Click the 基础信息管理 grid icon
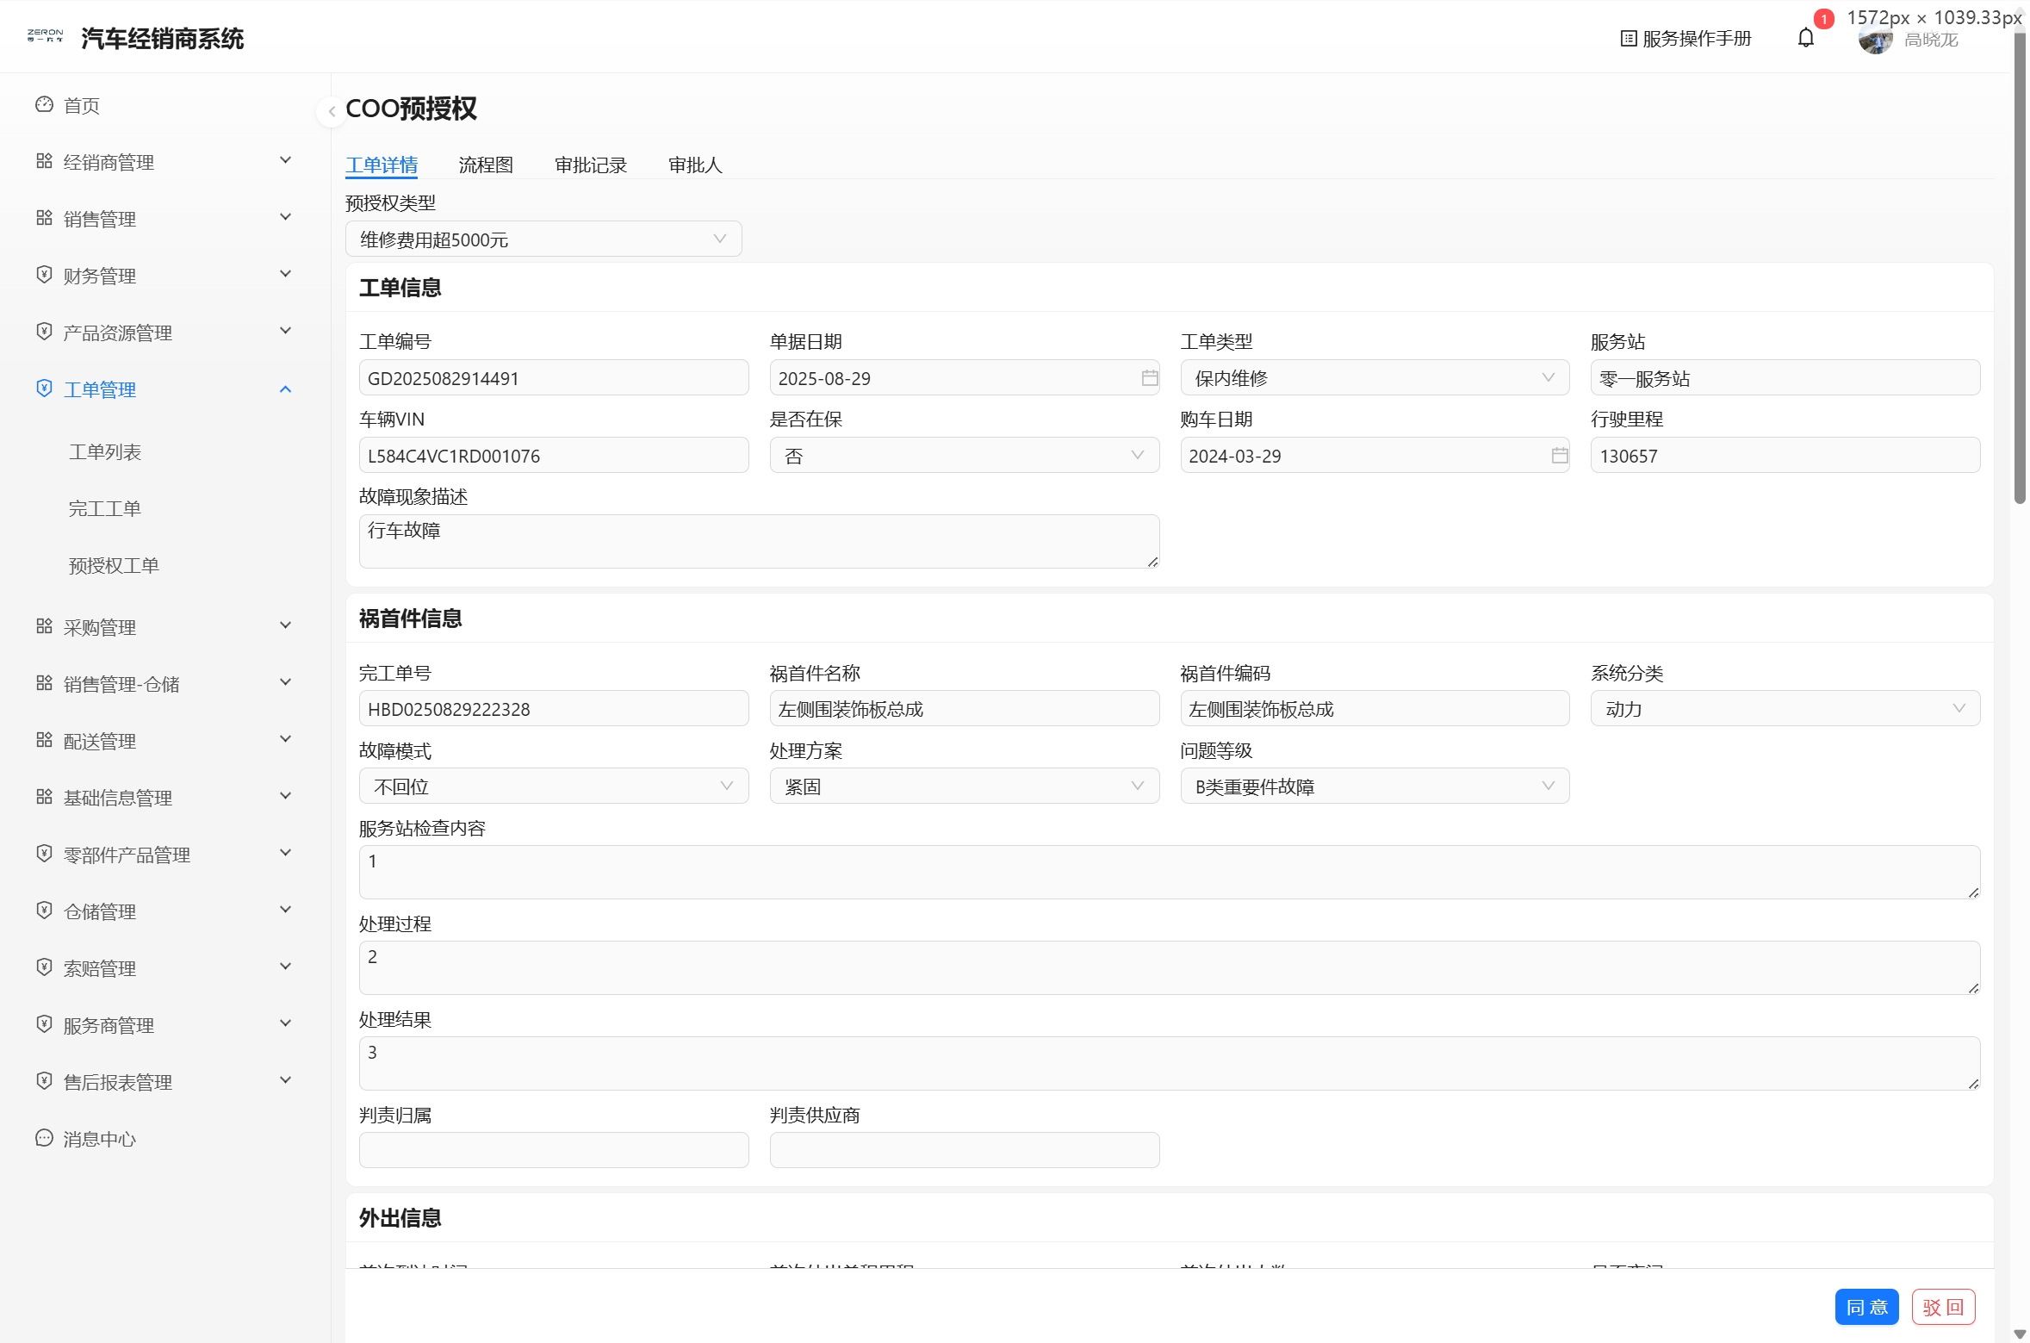 (45, 797)
